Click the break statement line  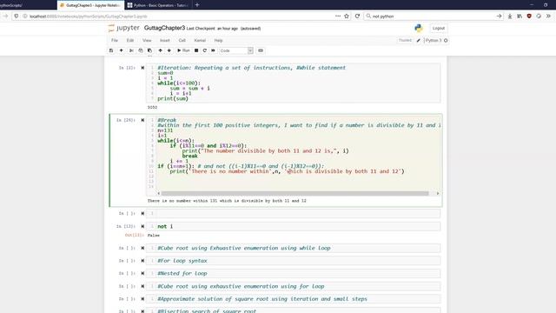pyautogui.click(x=189, y=156)
